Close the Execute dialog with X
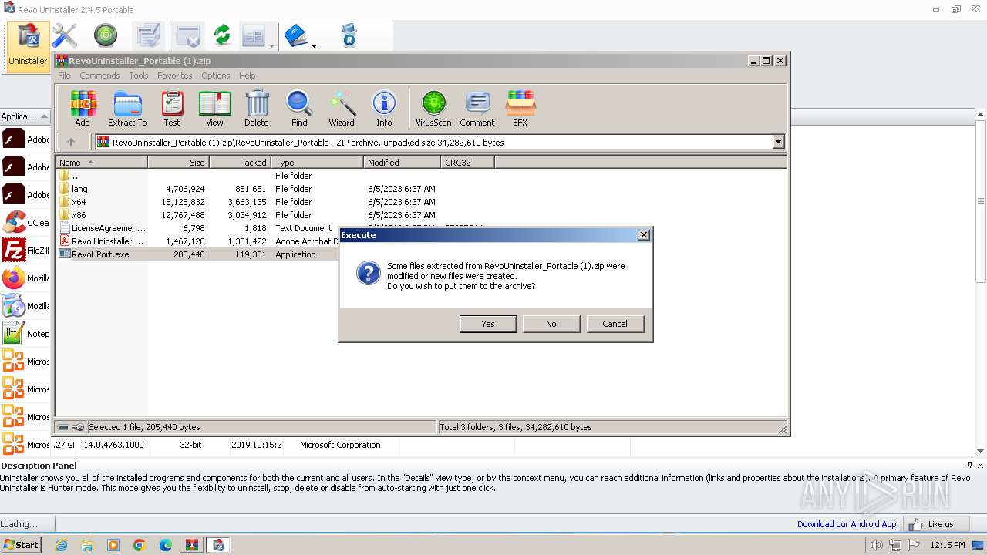The height and width of the screenshot is (555, 987). click(x=644, y=235)
